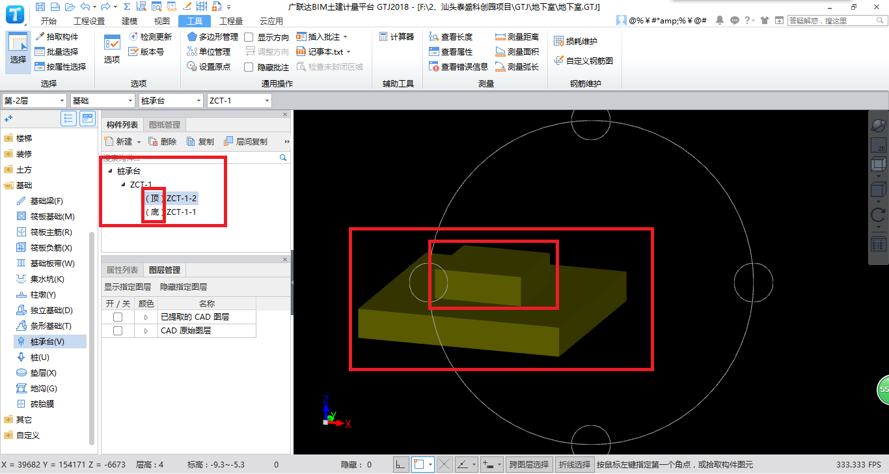Select 测量弧长 measure arc length tool
The height and width of the screenshot is (474, 889).
[517, 66]
